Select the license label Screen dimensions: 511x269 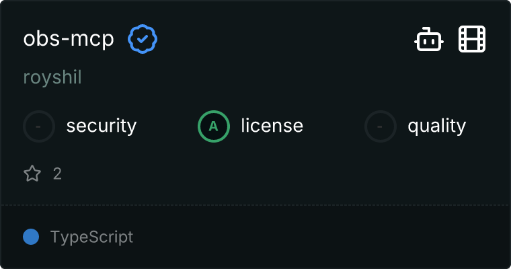272,126
